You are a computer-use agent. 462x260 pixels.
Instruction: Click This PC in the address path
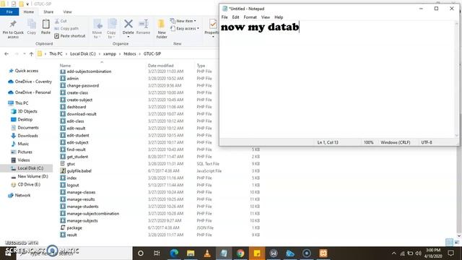pyautogui.click(x=56, y=54)
